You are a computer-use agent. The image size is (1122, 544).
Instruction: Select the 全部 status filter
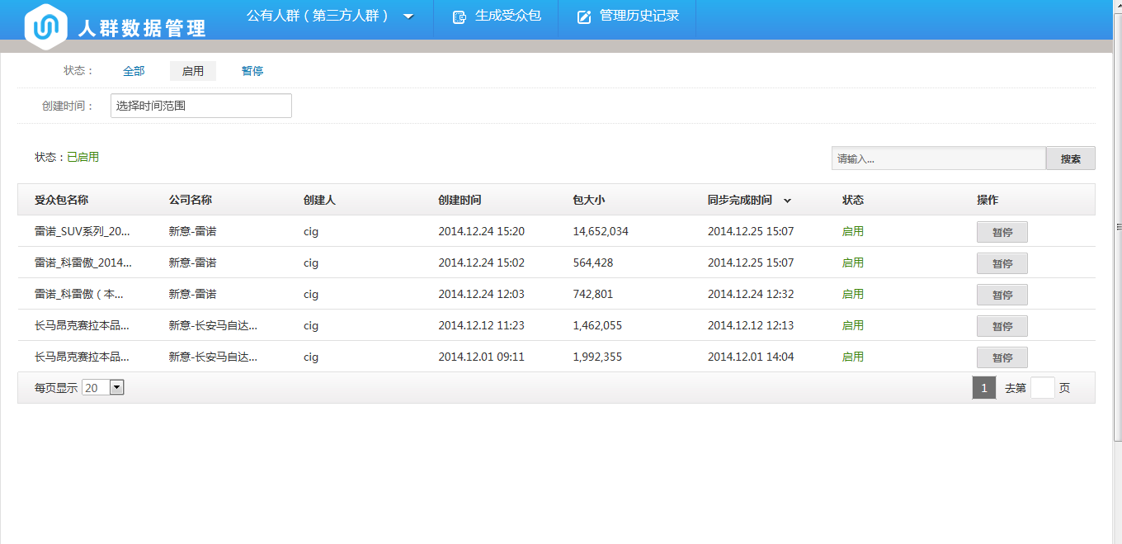click(134, 71)
